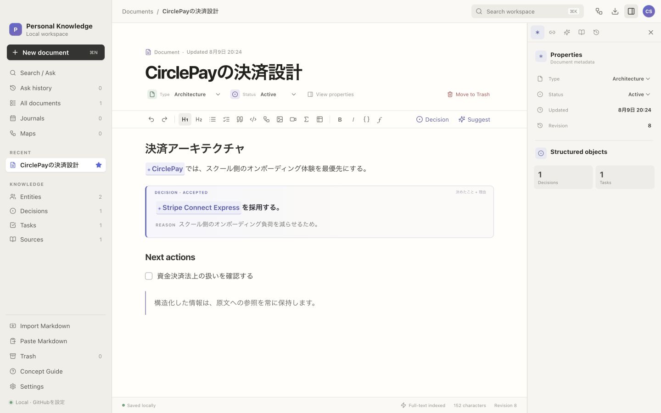This screenshot has height=413, width=661.
Task: Open Journals
Action: pyautogui.click(x=56, y=118)
